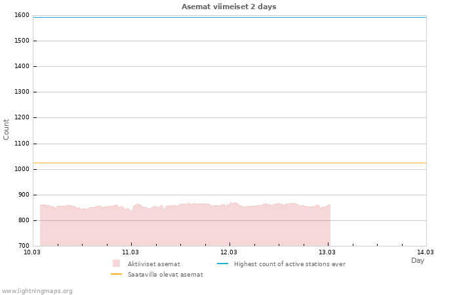Image resolution: width=459 pixels, height=295 pixels.
Task: Click the 'Day' x-axis label
Action: [x=418, y=260]
